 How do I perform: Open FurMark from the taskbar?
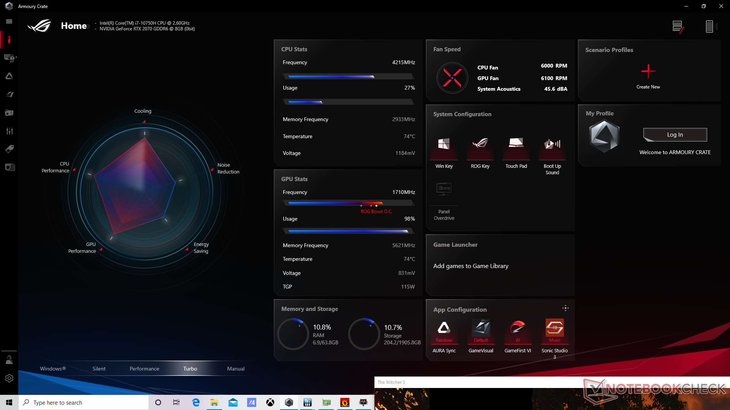coord(345,402)
